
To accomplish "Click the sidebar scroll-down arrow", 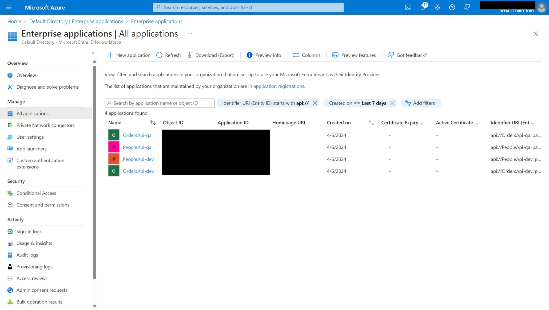I will pyautogui.click(x=94, y=306).
